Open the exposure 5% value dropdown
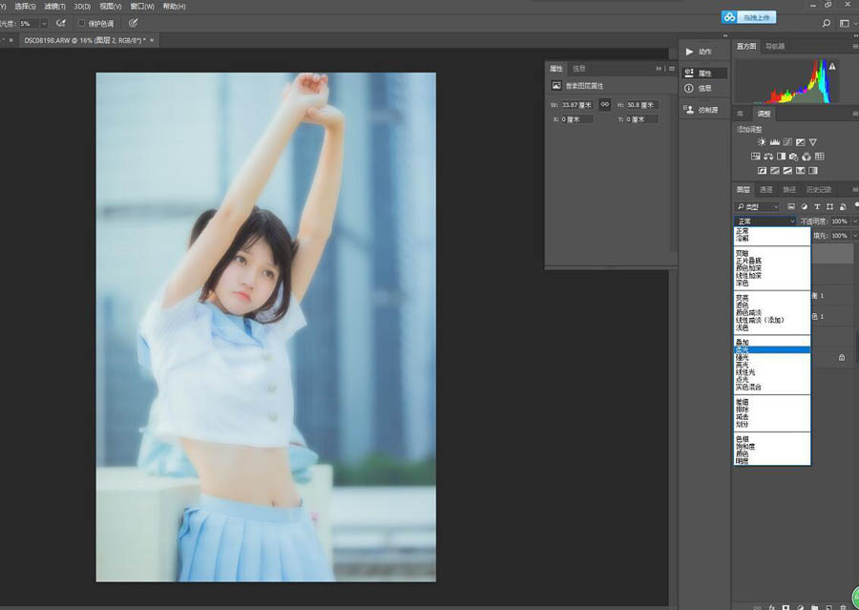Screen dimensions: 859x610 pos(43,23)
